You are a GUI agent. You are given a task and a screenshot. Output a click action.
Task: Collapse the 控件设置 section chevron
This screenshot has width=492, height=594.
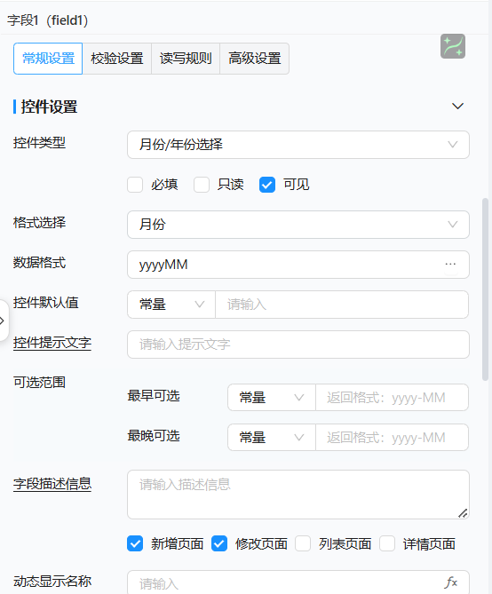pos(458,106)
